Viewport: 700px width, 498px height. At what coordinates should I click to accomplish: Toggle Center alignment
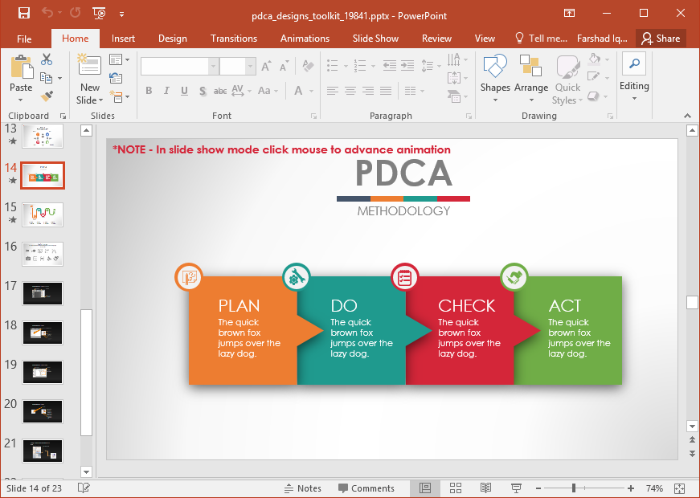pos(350,91)
